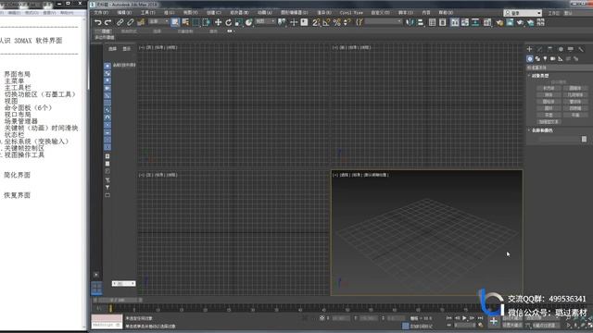Select the Shapes category in Create panel
Screen dimensions: 593x333
pos(537,59)
